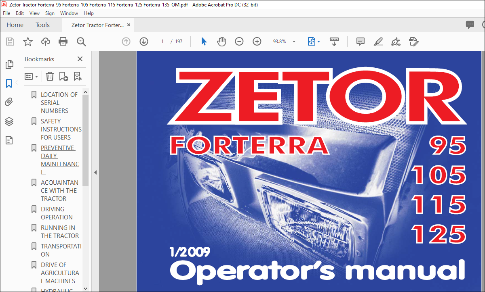Image resolution: width=485 pixels, height=292 pixels.
Task: Click bookmarks scrollbar up arrow
Action: (x=85, y=92)
